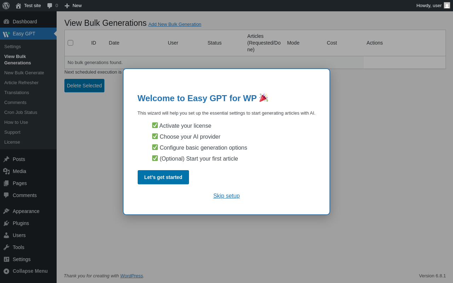Toggle the select-all checkbox in table header

click(x=70, y=43)
